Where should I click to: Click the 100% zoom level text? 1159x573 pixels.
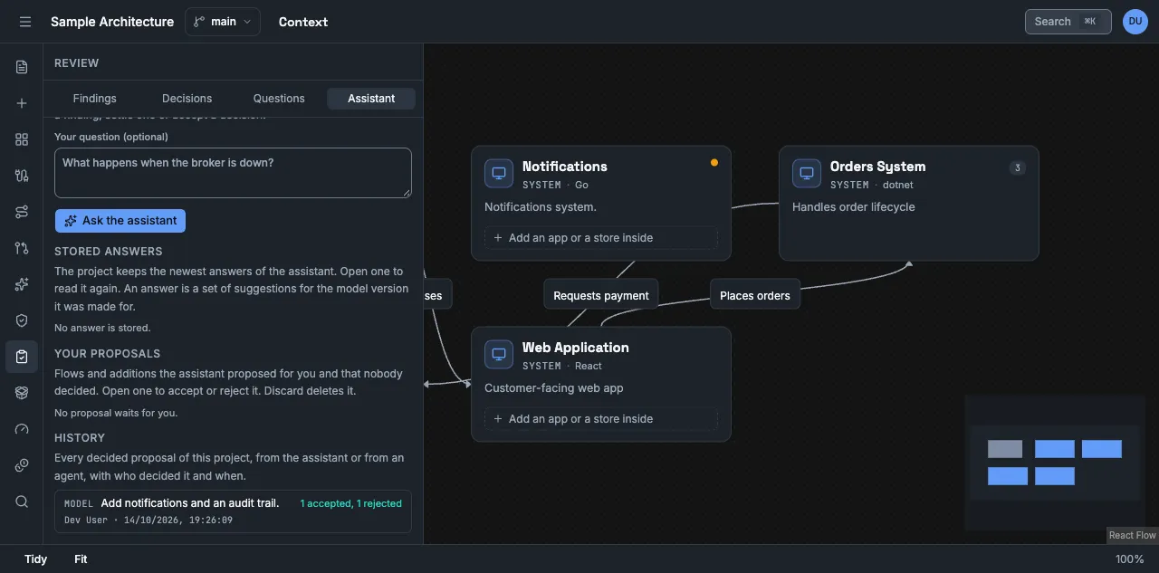[x=1130, y=559]
